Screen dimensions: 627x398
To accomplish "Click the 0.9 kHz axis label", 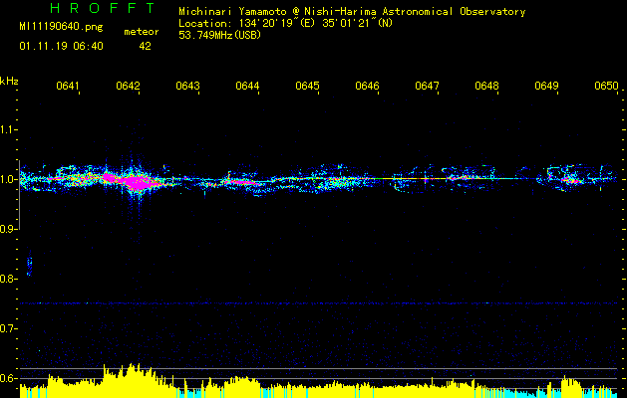I will pyautogui.click(x=9, y=229).
